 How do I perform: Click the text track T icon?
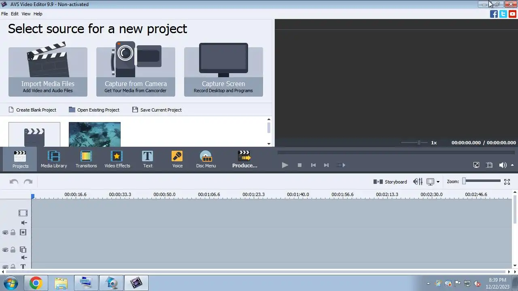point(23,267)
